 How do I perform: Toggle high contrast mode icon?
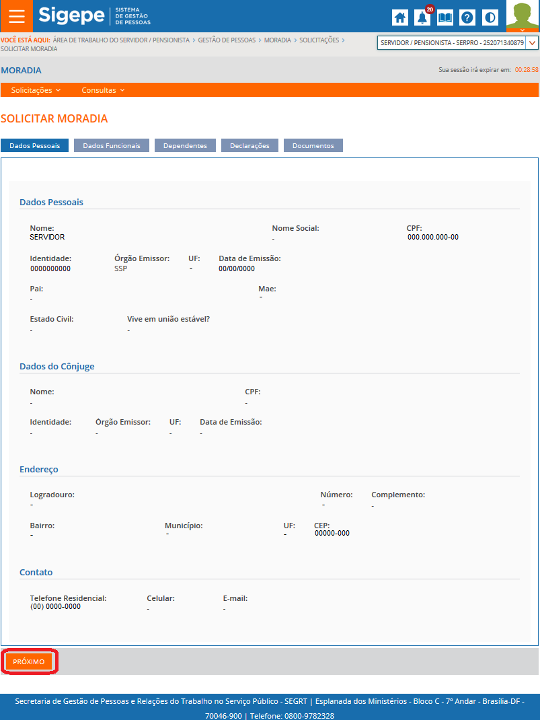[490, 18]
